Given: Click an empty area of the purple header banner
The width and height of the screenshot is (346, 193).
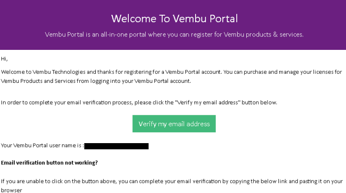Looking at the screenshot, I should [44, 13].
